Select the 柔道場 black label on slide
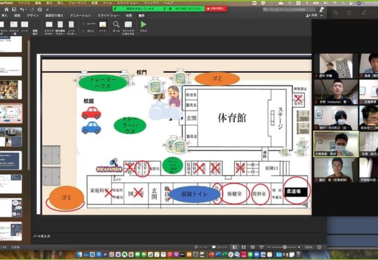Screen dimensions: 378x260 pos(296,192)
